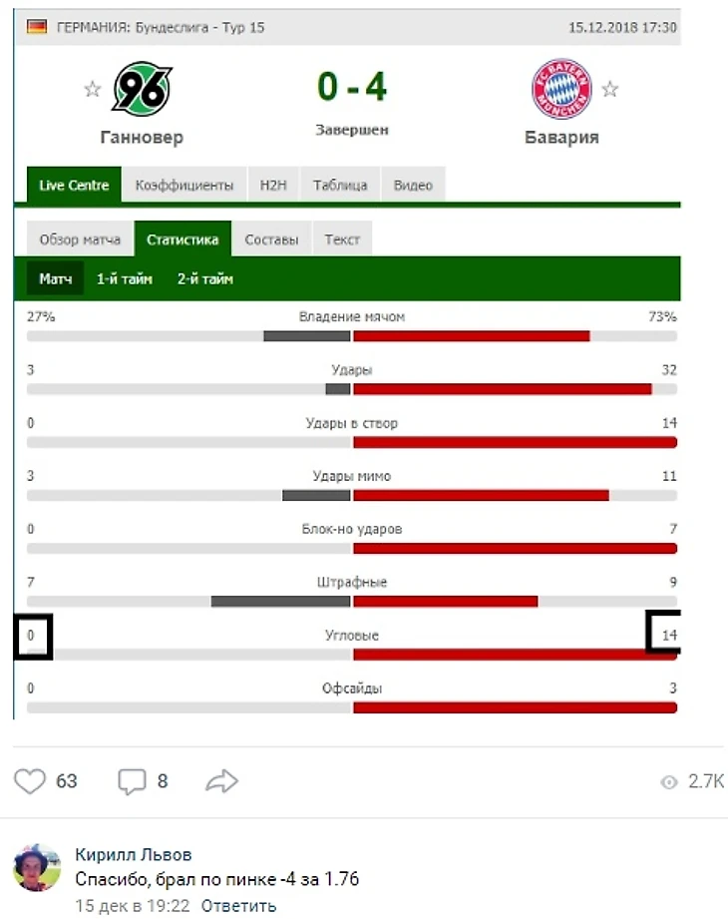Click the favorite star next to Ганновер
The width and height of the screenshot is (728, 919).
(93, 90)
